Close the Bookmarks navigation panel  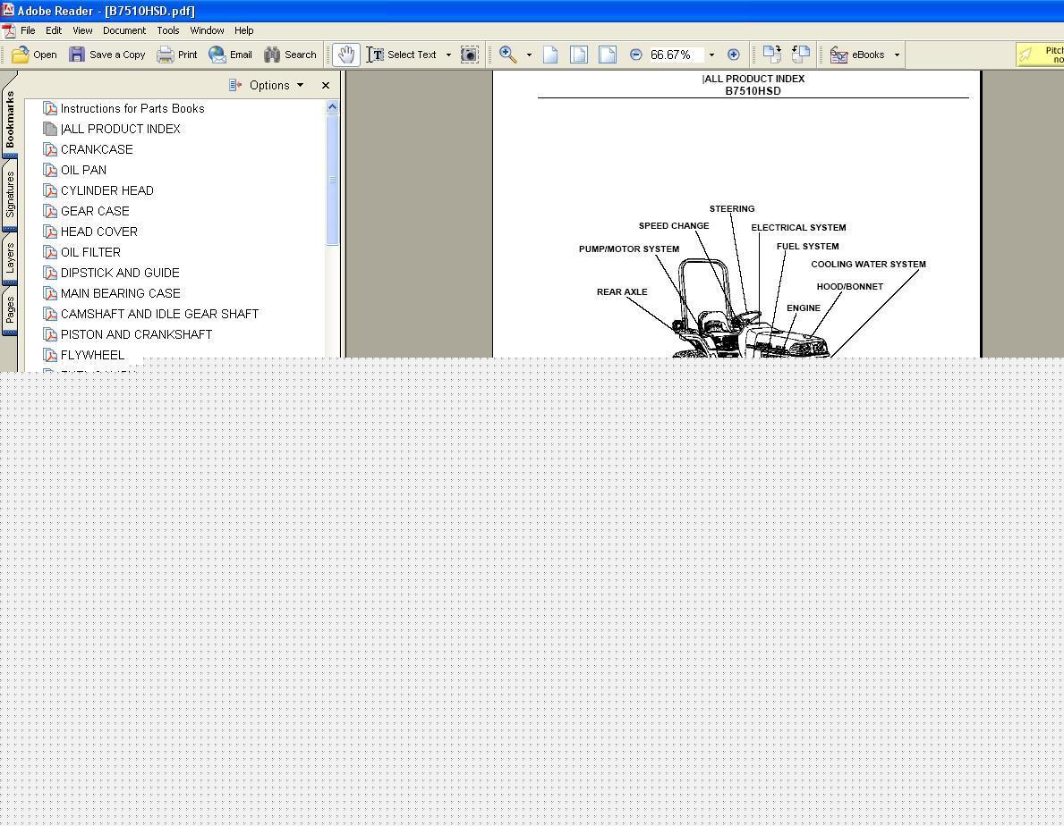point(326,86)
